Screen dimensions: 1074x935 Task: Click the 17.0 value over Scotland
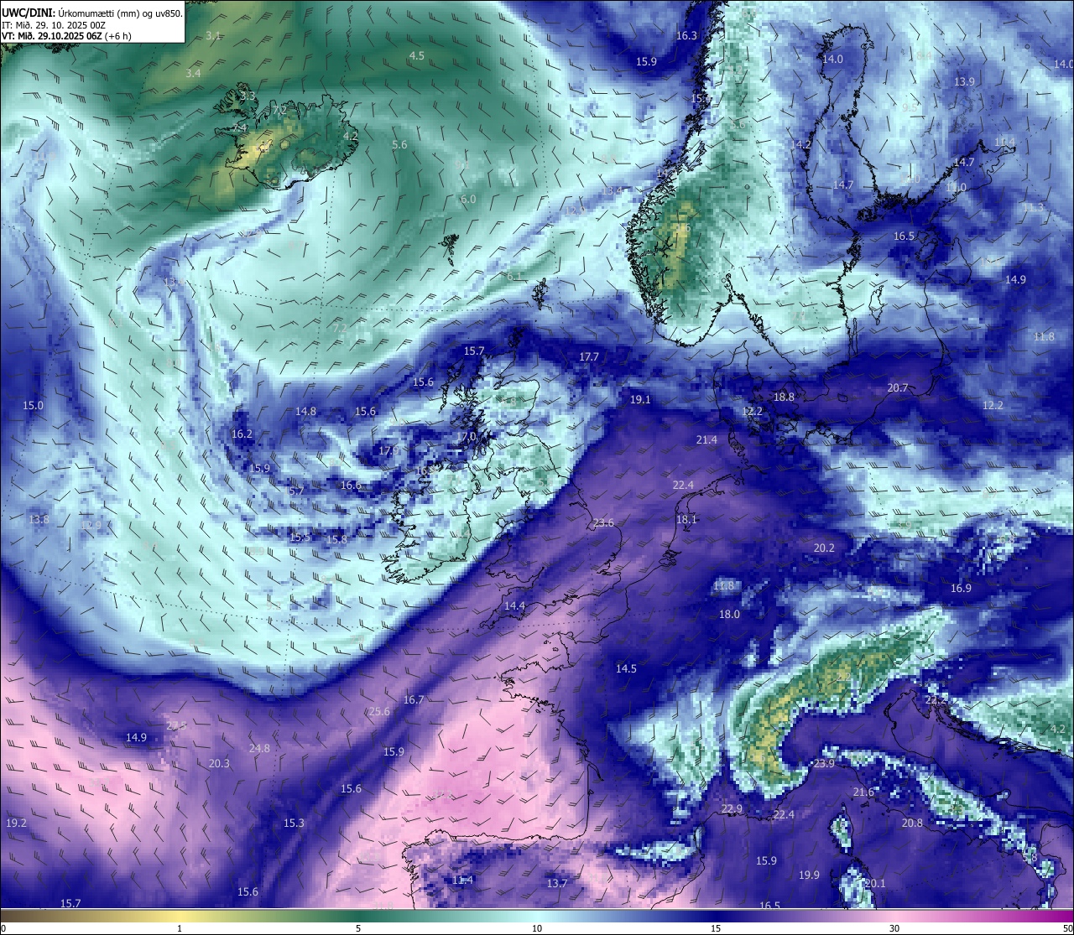[x=467, y=437]
